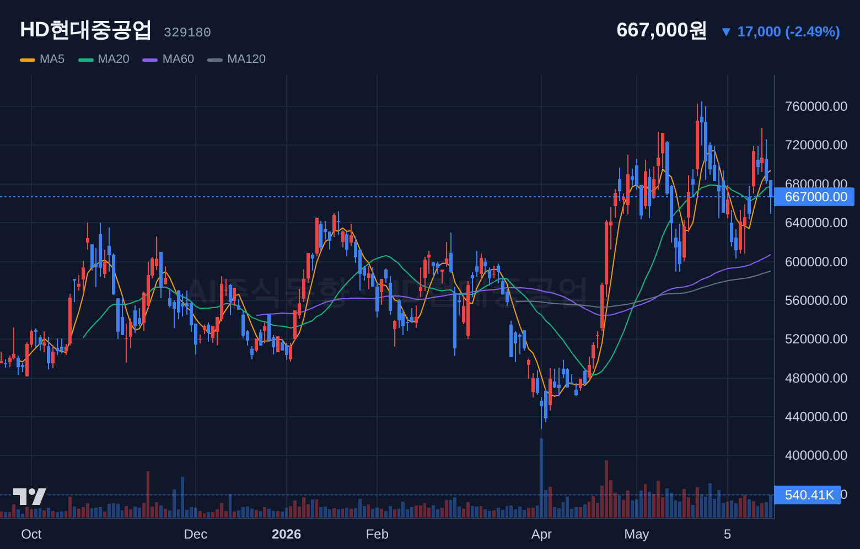Click the blue down-triangle price change indicator
This screenshot has height=549, width=860.
(x=726, y=32)
